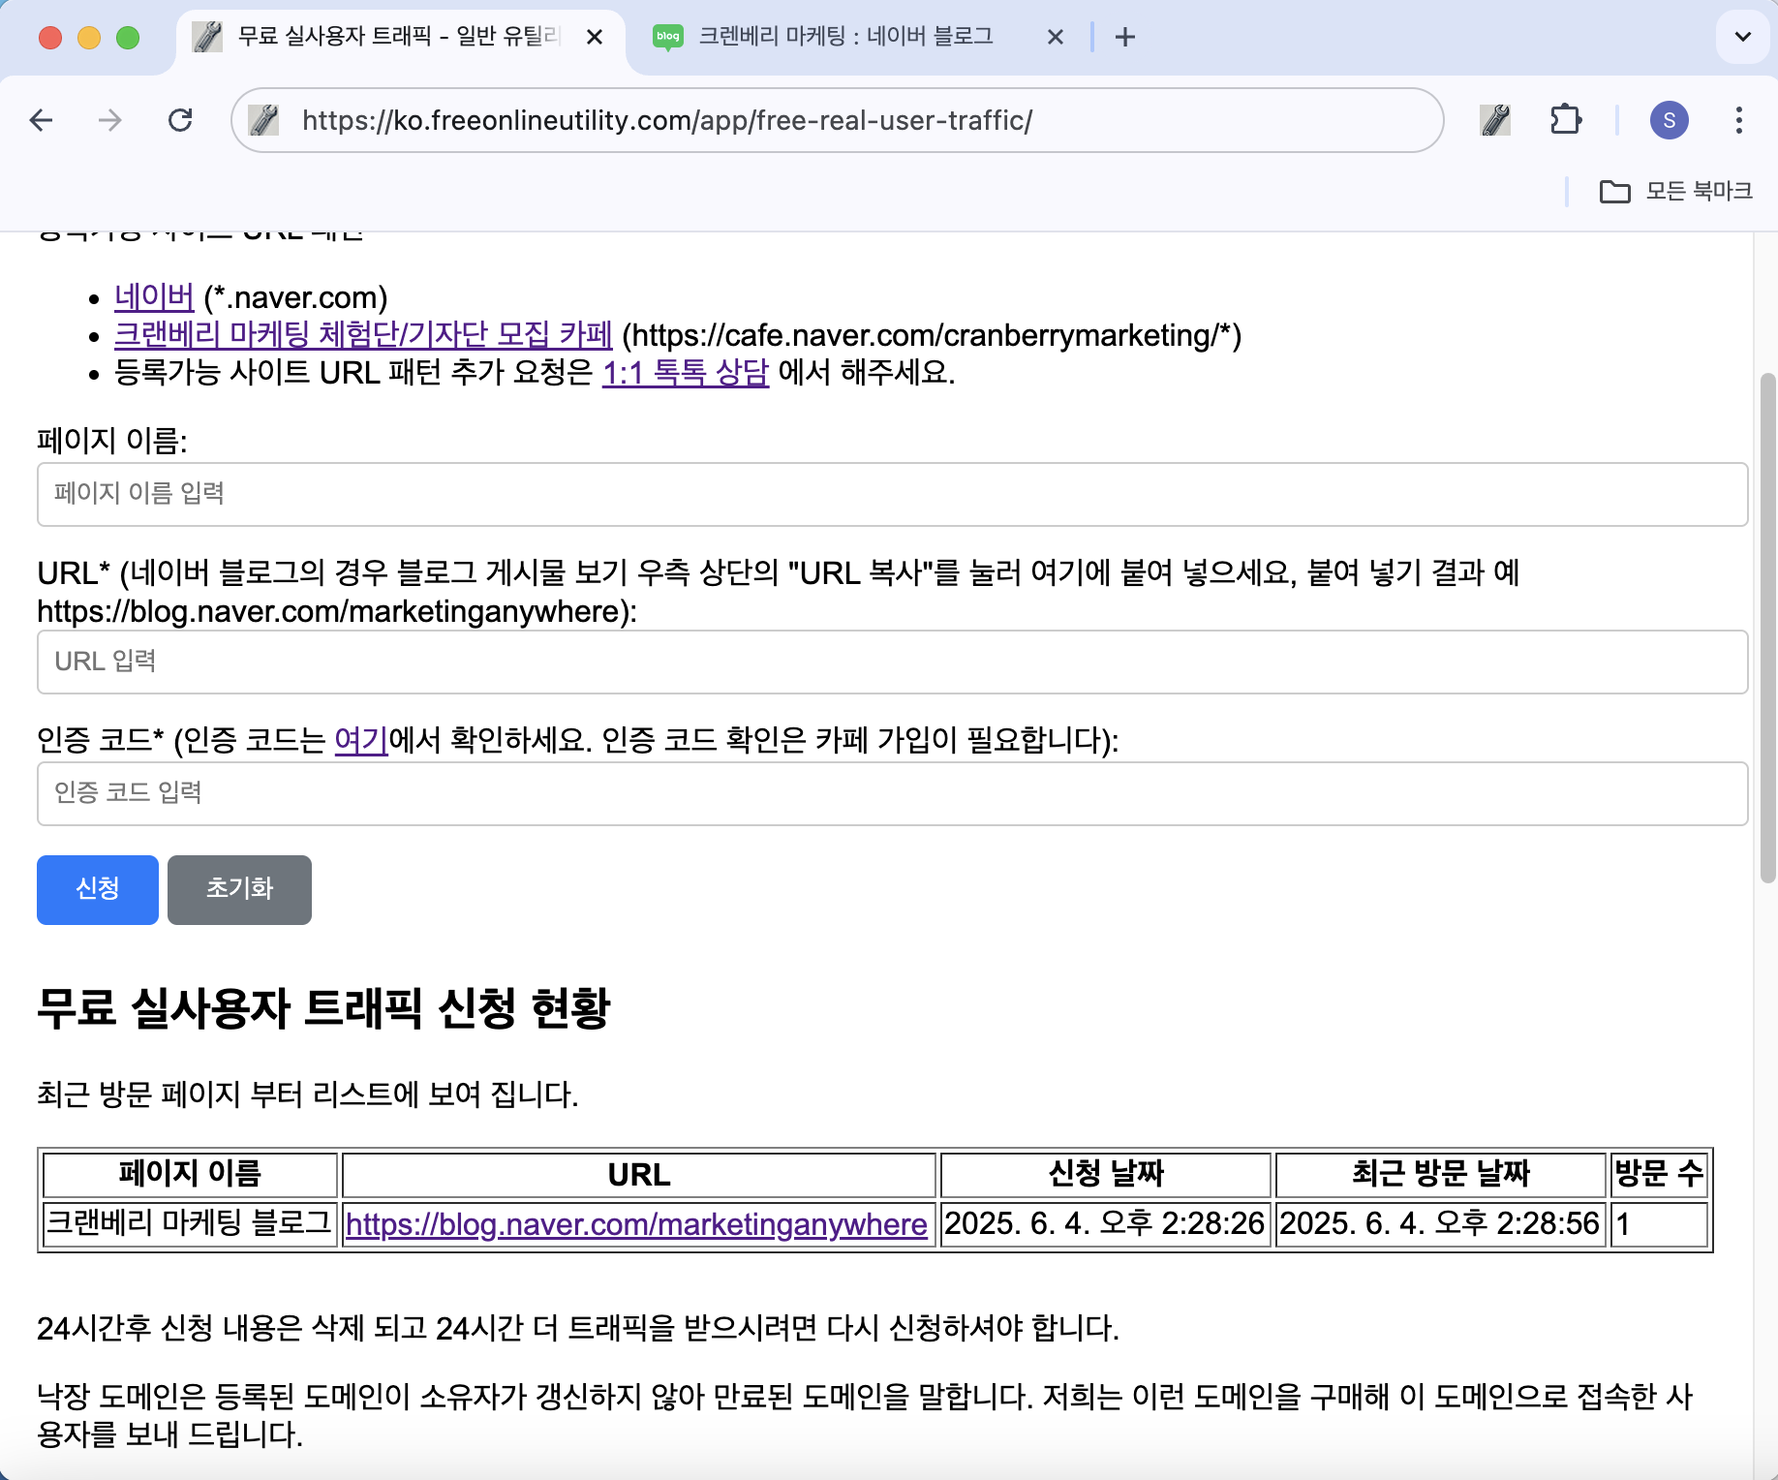Select the 오후 2:28:26 request date cell
Viewport: 1778px width, 1480px height.
tap(1105, 1224)
